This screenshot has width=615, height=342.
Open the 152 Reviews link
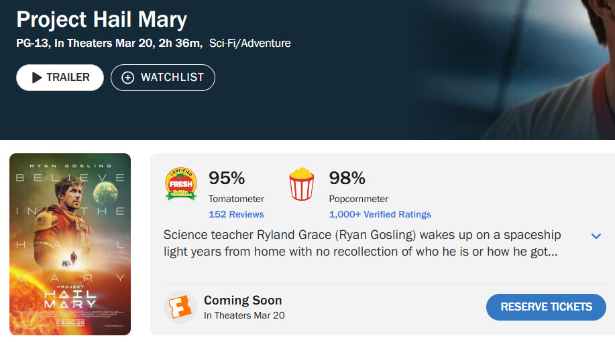pyautogui.click(x=236, y=214)
